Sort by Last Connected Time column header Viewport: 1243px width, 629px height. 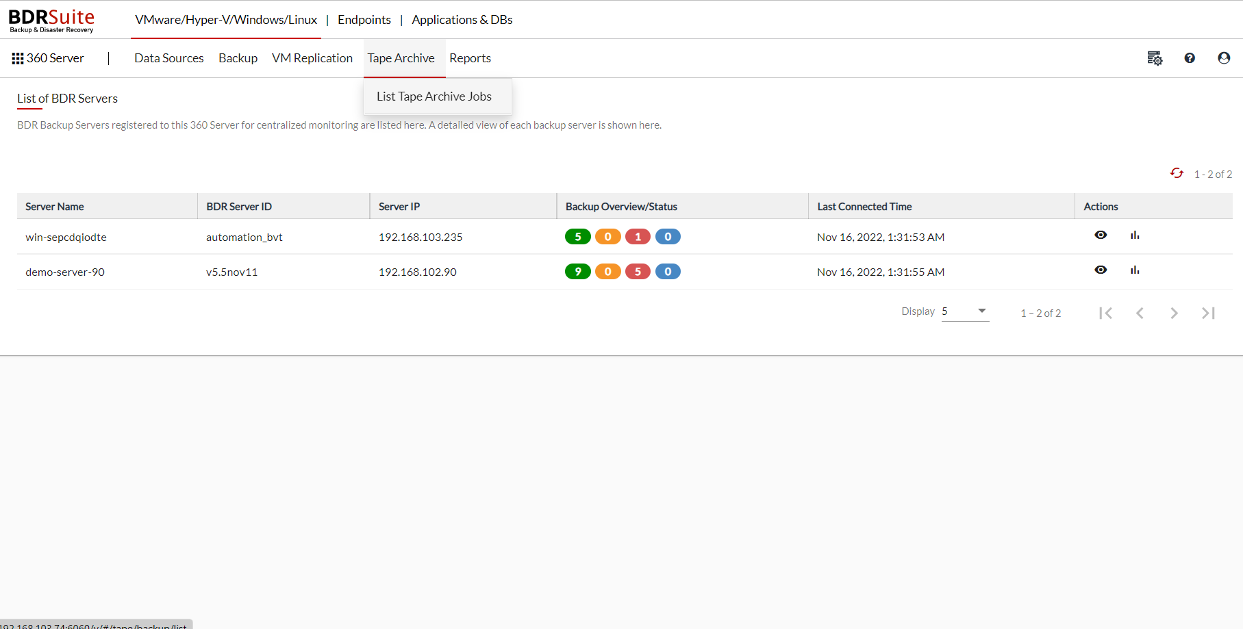tap(864, 207)
